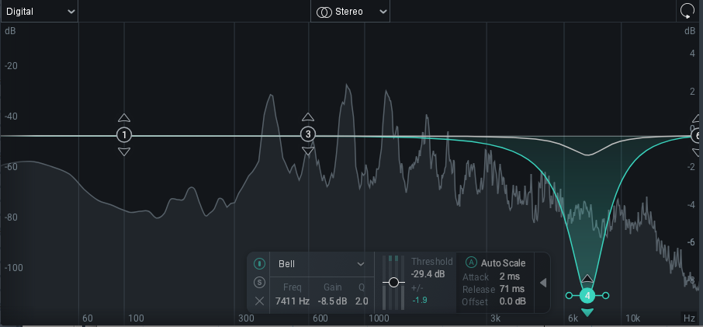Image resolution: width=703 pixels, height=327 pixels.
Task: Click down arrow below band 3 node
Action: coord(308,151)
